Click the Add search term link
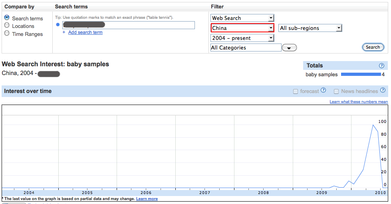Viewport: 391px width, 204px height. click(x=85, y=32)
